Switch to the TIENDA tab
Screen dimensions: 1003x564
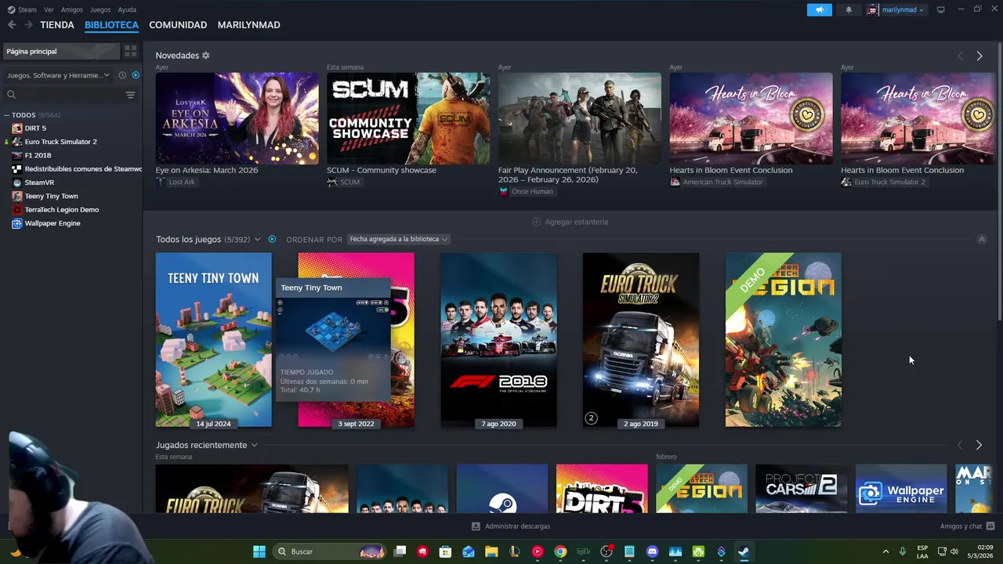(x=57, y=25)
